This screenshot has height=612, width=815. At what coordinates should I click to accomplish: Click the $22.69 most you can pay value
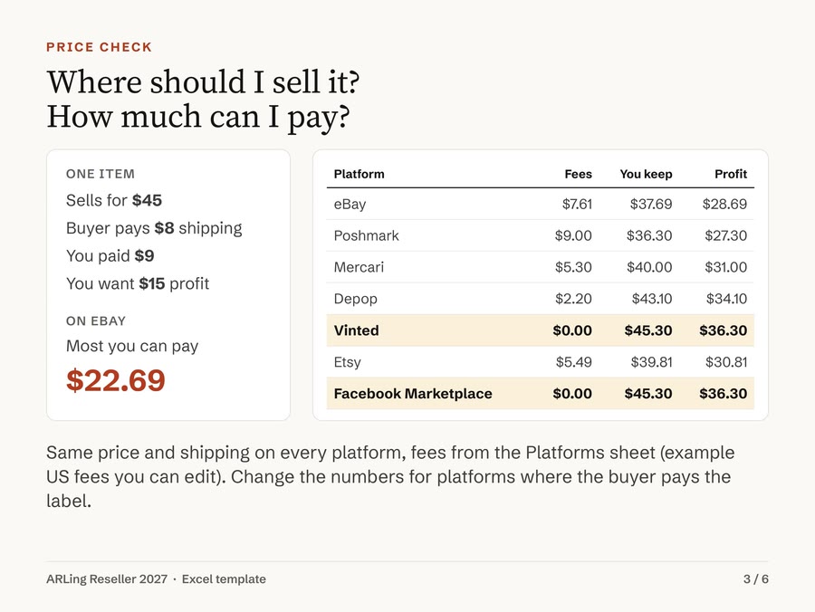pyautogui.click(x=115, y=380)
